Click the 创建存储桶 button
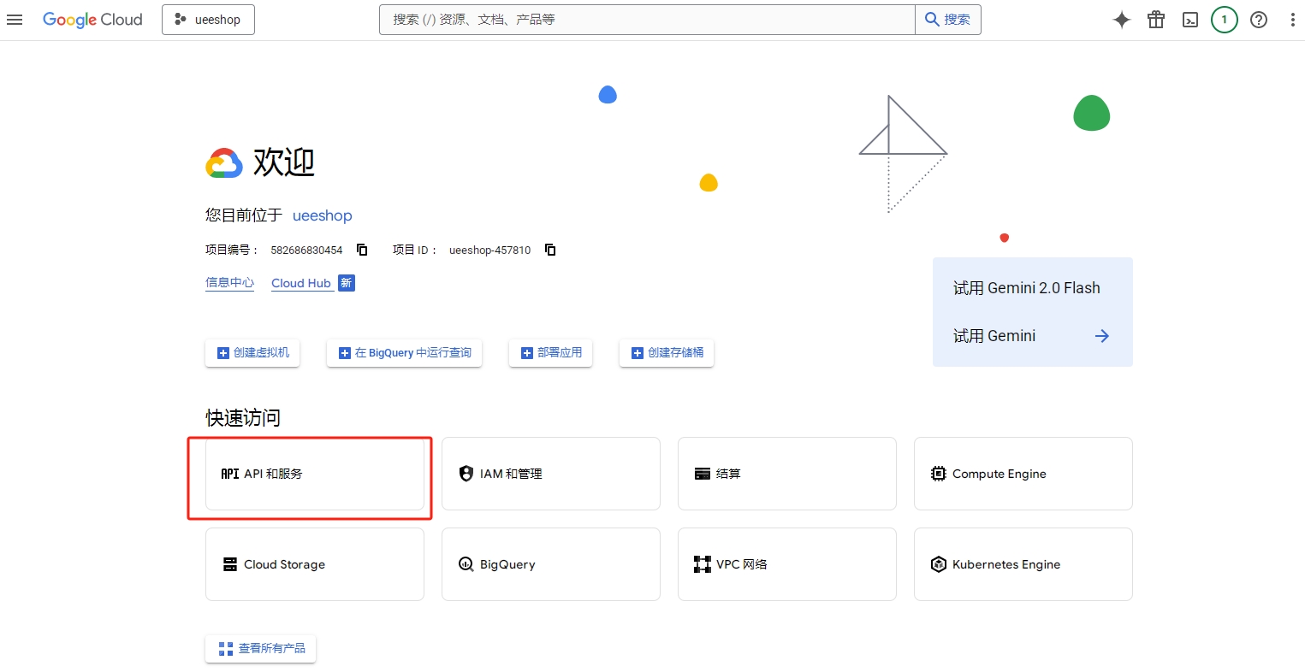Viewport: 1305px width, 672px height. (x=667, y=352)
